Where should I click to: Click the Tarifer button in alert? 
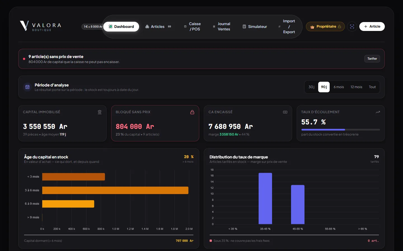click(x=372, y=59)
